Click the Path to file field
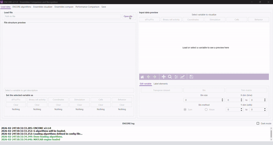 (x=62, y=16)
